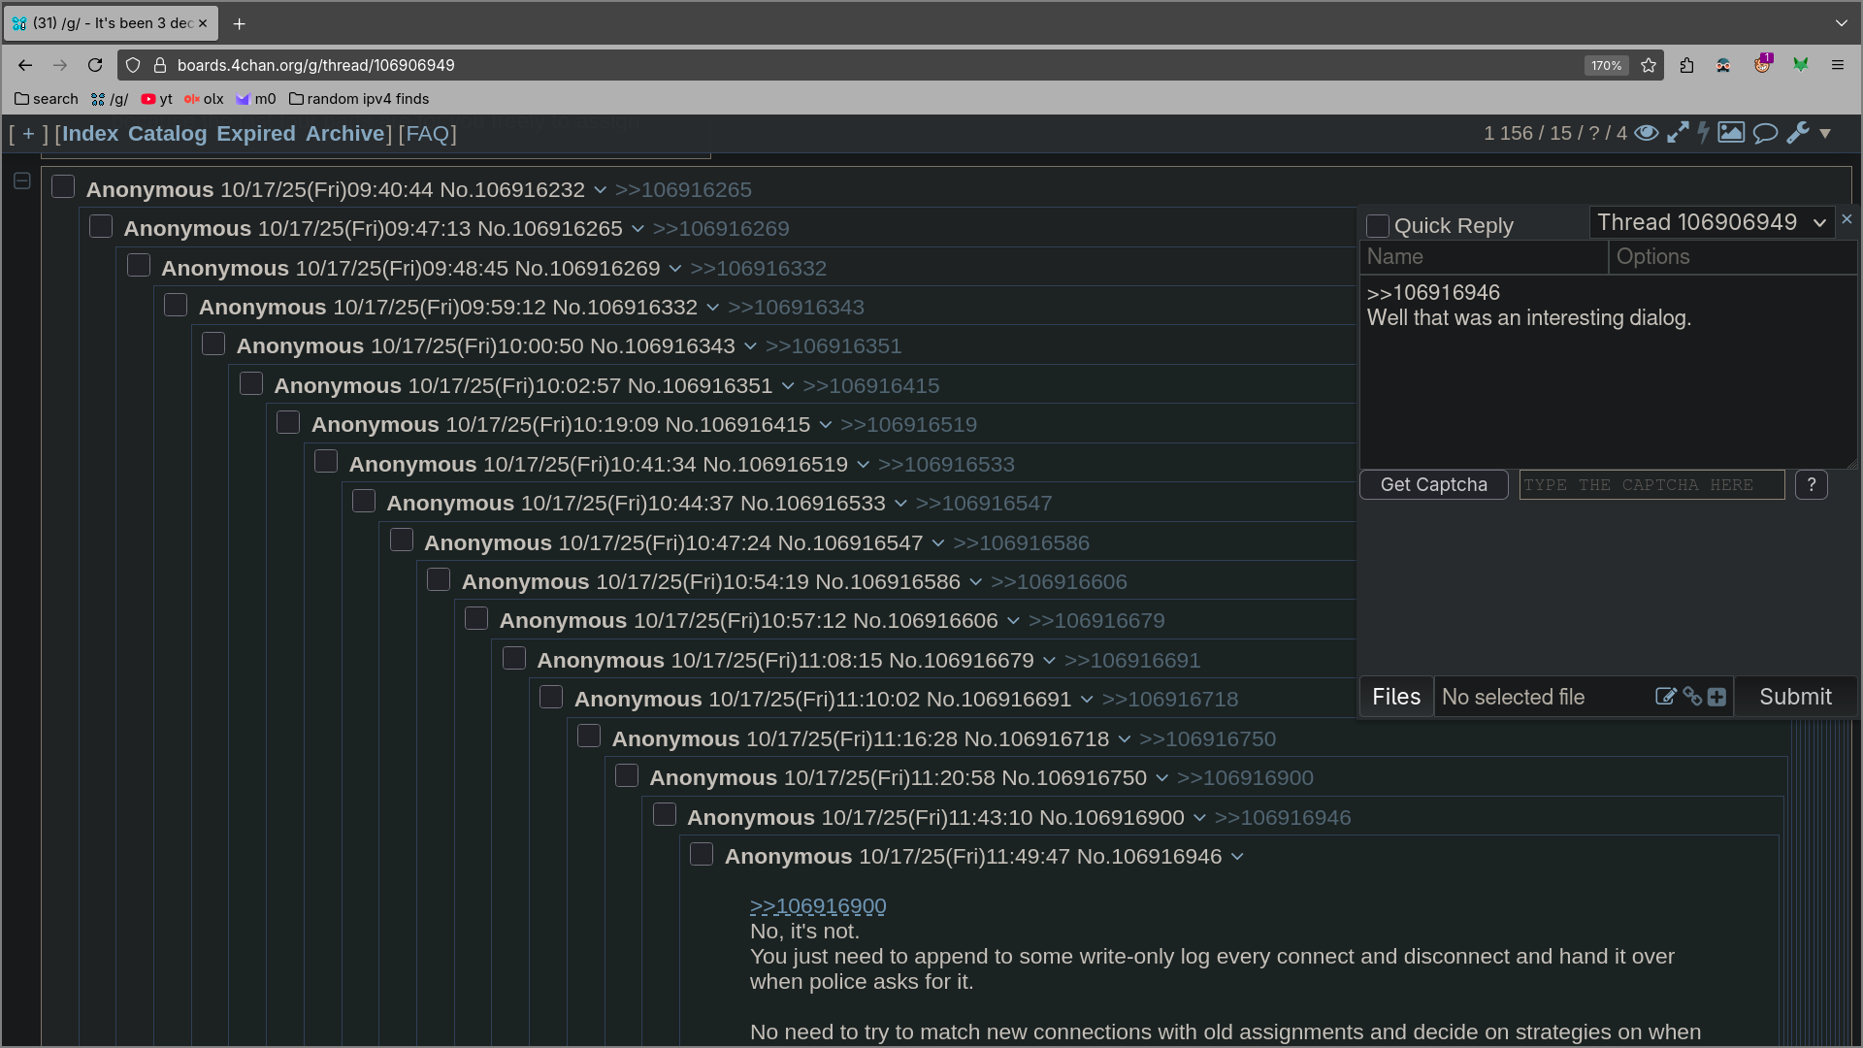Follow the >>106916900 quote link in post body

pyautogui.click(x=818, y=906)
